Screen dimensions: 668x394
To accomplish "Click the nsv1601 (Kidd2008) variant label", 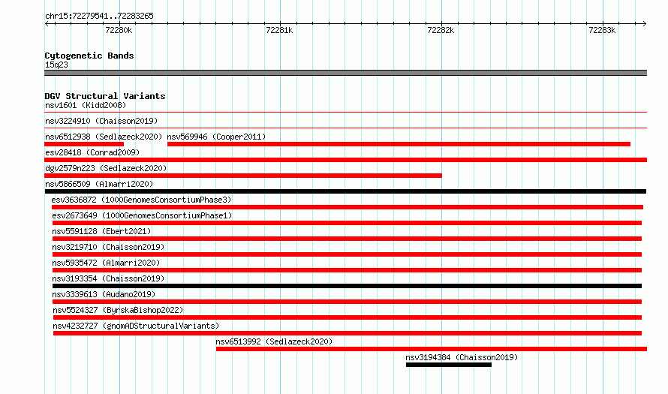I will [x=86, y=105].
